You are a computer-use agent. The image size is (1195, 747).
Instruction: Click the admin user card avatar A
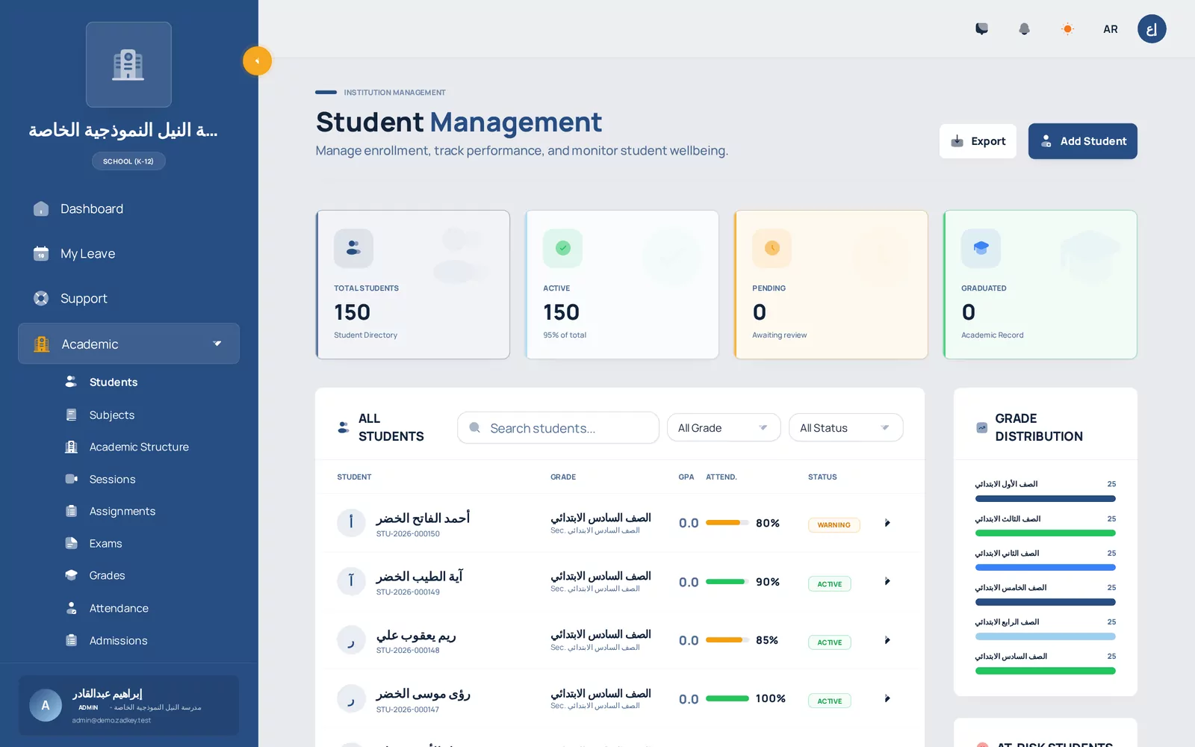pos(46,705)
